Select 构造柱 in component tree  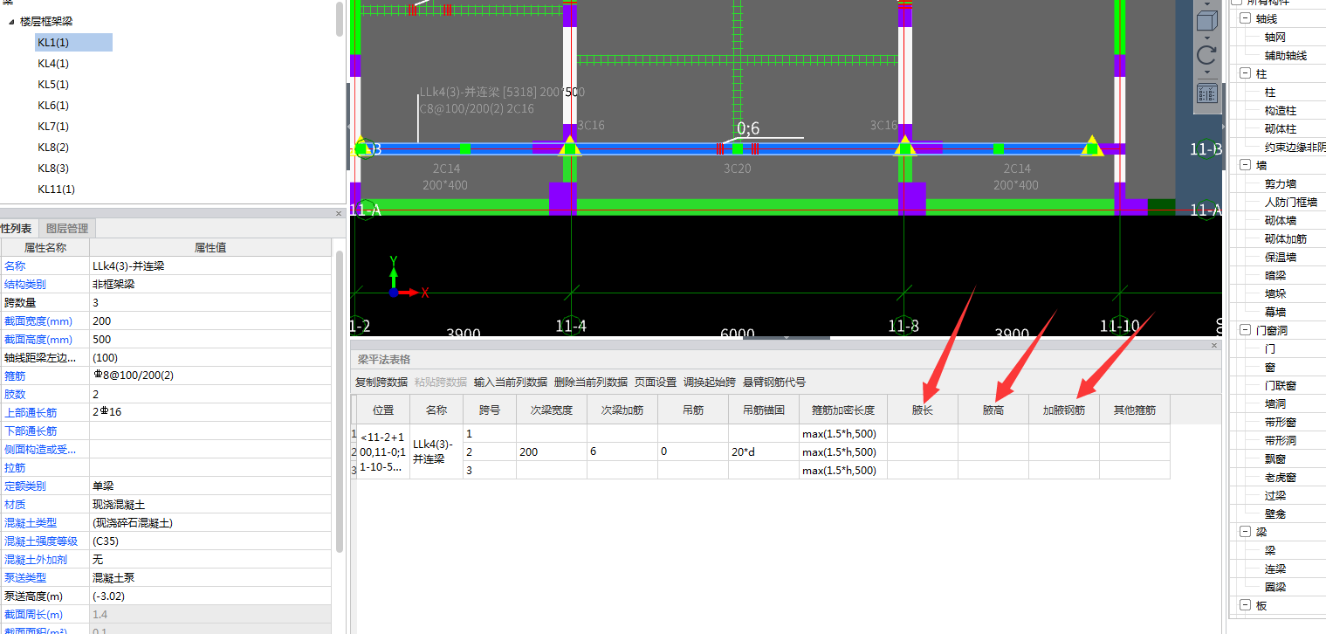pos(1281,110)
